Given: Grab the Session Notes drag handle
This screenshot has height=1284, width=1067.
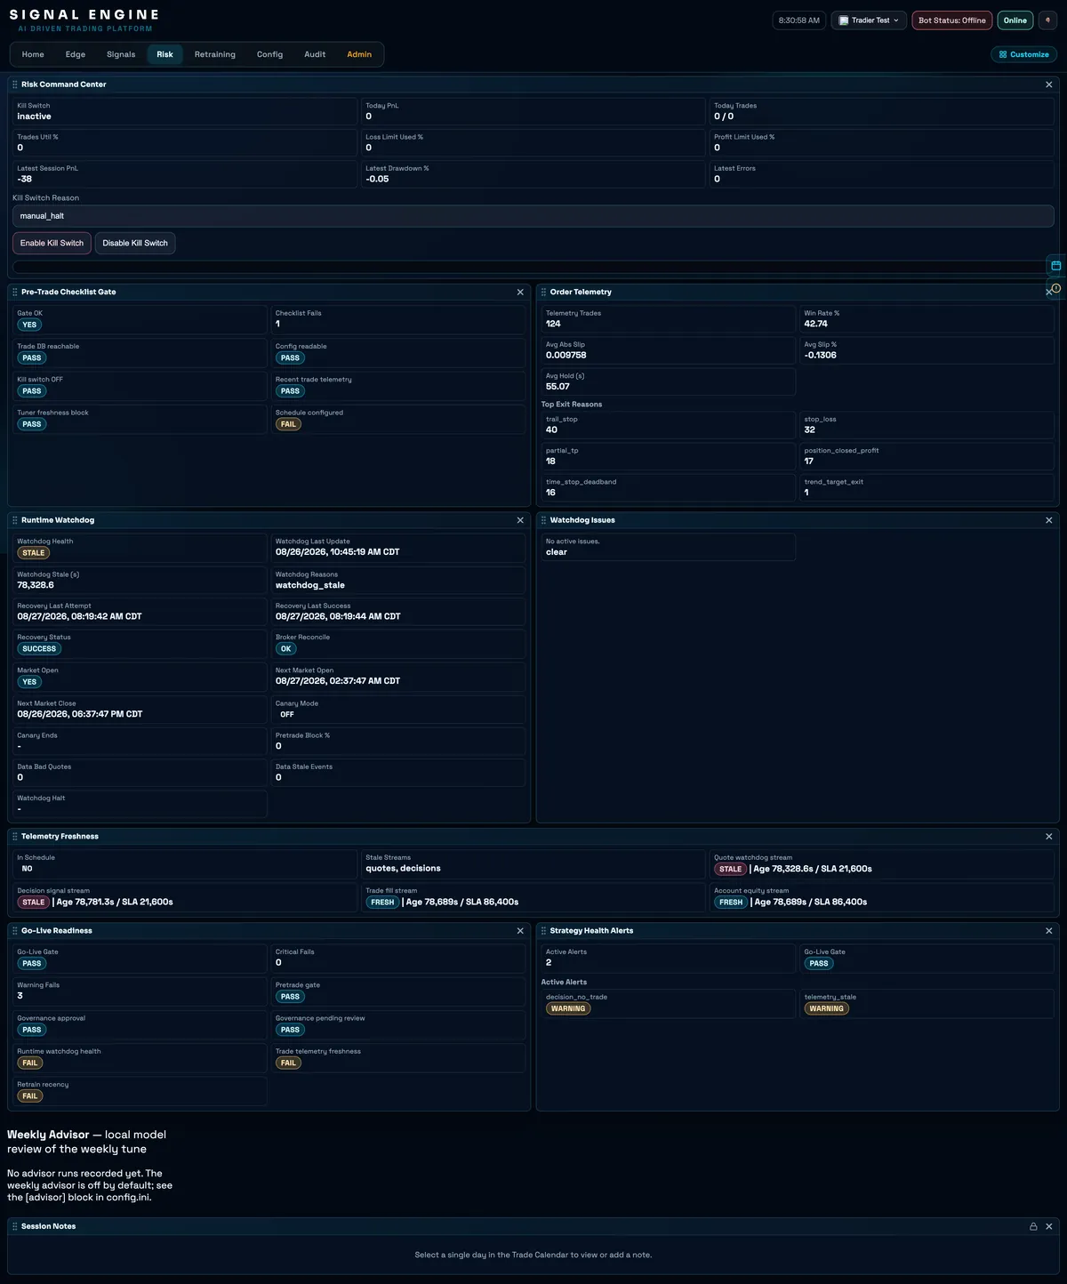Looking at the screenshot, I should (15, 1226).
